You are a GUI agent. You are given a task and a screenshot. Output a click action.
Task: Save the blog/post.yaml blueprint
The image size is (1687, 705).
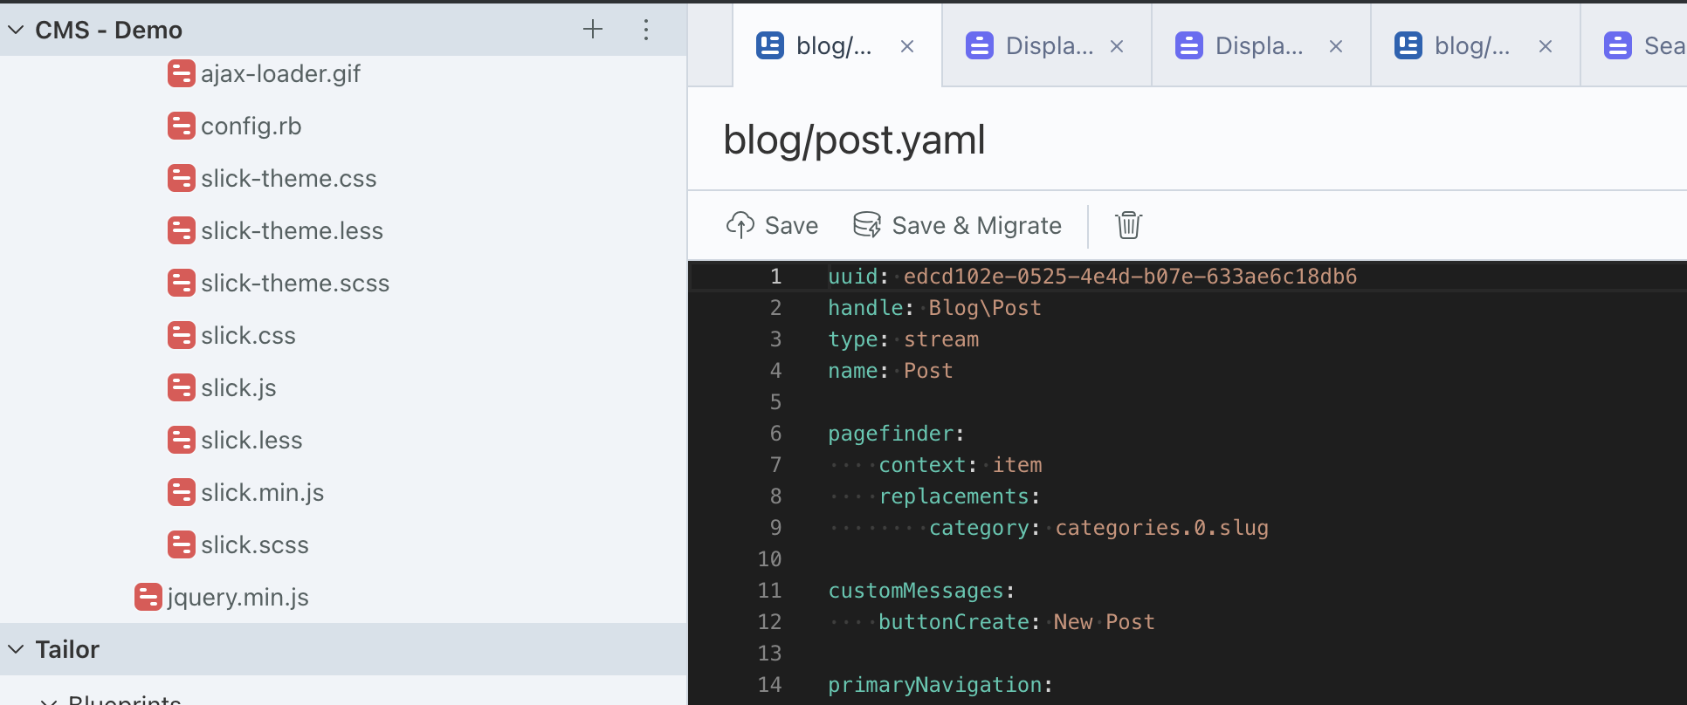pyautogui.click(x=772, y=225)
